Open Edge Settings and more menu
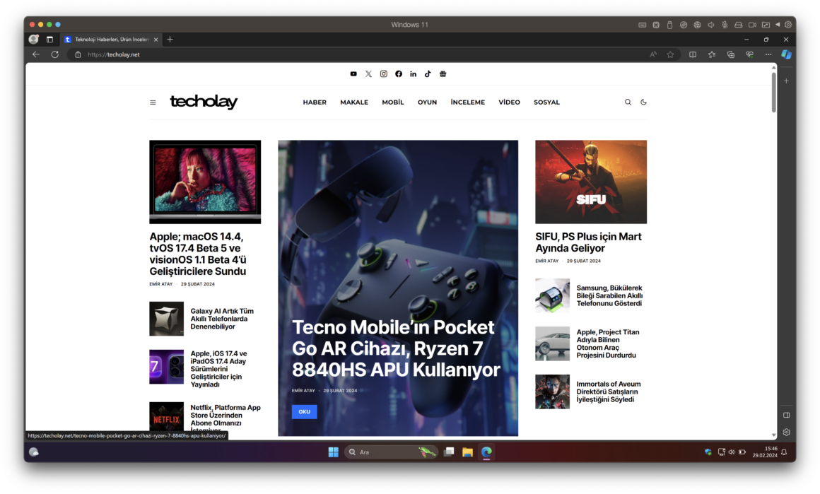 (x=768, y=54)
